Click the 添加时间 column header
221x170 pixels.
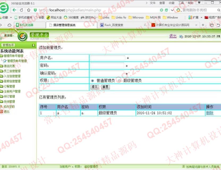pyautogui.click(x=144, y=107)
